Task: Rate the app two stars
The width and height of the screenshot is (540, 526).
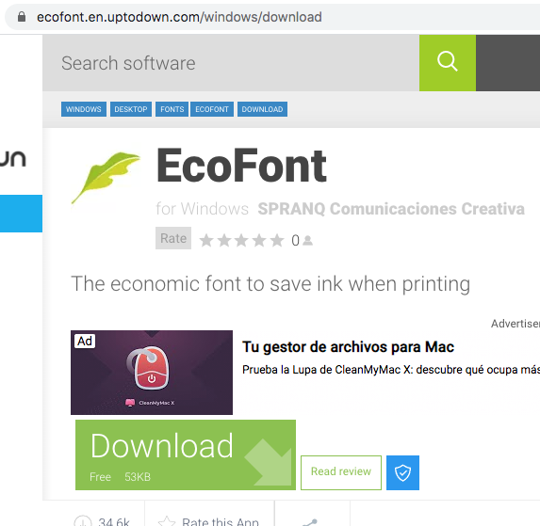Action: coord(224,240)
